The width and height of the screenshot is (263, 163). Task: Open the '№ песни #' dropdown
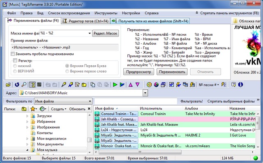(x=209, y=85)
